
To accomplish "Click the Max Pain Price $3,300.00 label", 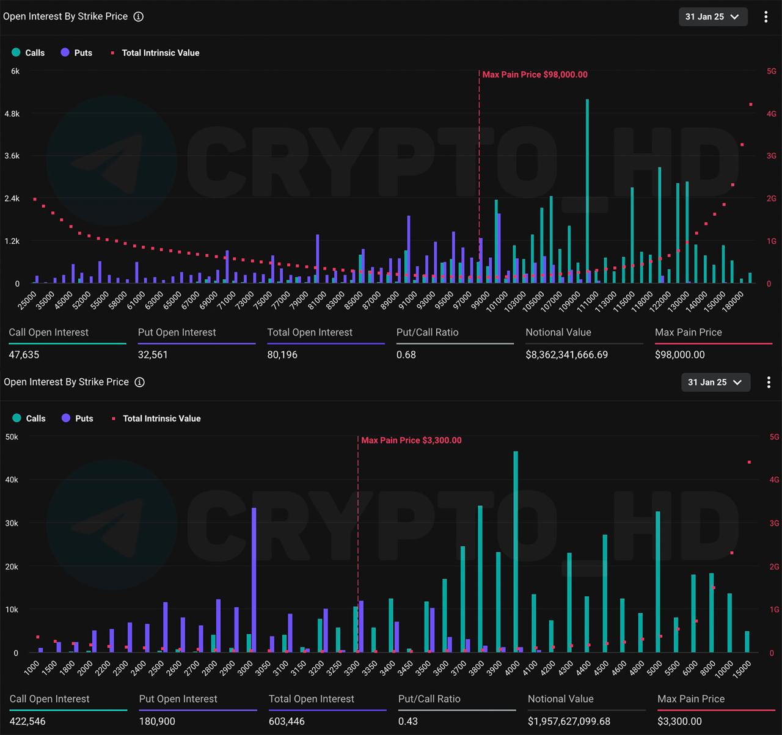I will pos(411,440).
